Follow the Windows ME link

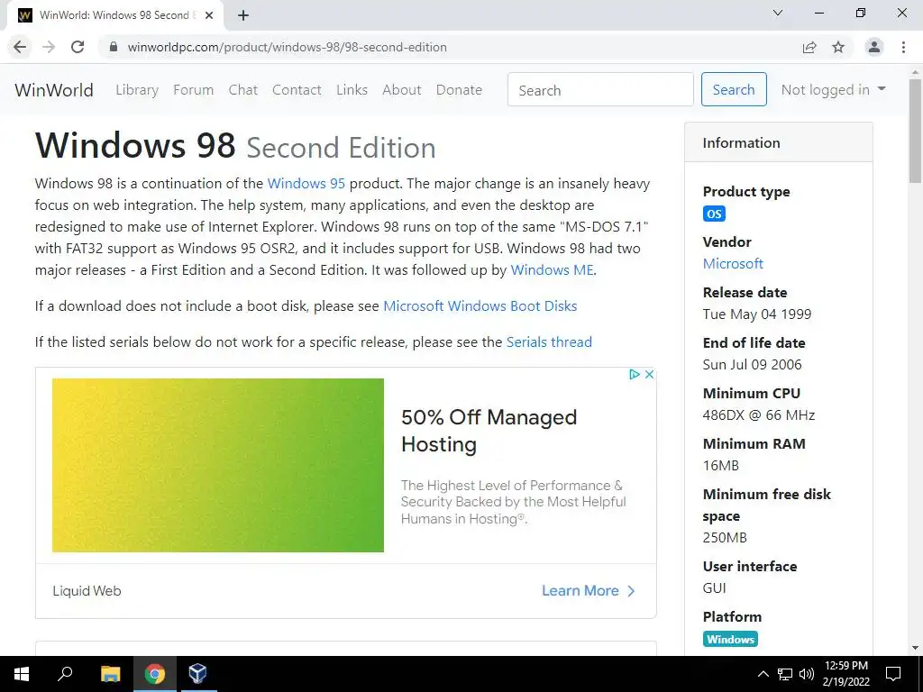pos(553,270)
